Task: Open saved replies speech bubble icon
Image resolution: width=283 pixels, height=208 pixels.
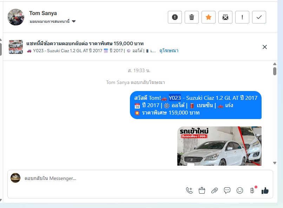Action: (x=227, y=190)
